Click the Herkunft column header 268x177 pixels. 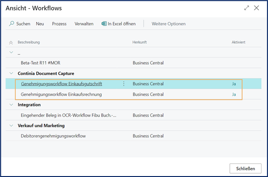[139, 42]
